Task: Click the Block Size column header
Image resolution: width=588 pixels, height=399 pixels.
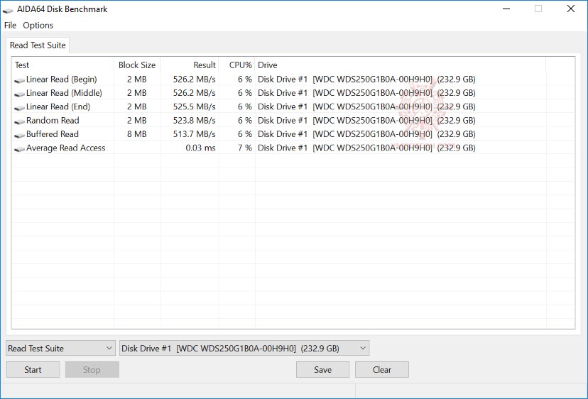Action: [x=137, y=65]
